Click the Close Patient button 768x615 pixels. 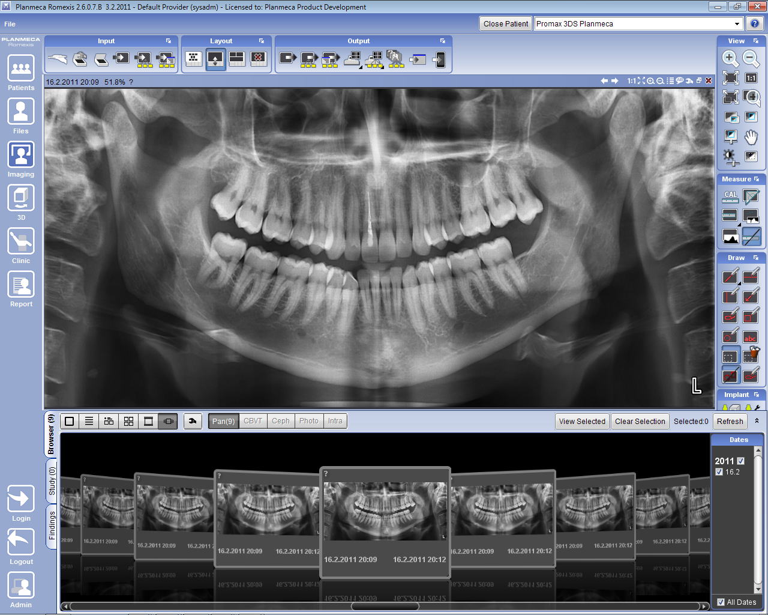[x=506, y=24]
